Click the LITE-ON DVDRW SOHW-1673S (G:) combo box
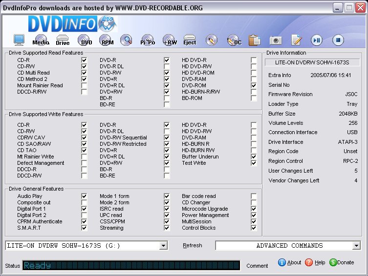 click(x=87, y=246)
